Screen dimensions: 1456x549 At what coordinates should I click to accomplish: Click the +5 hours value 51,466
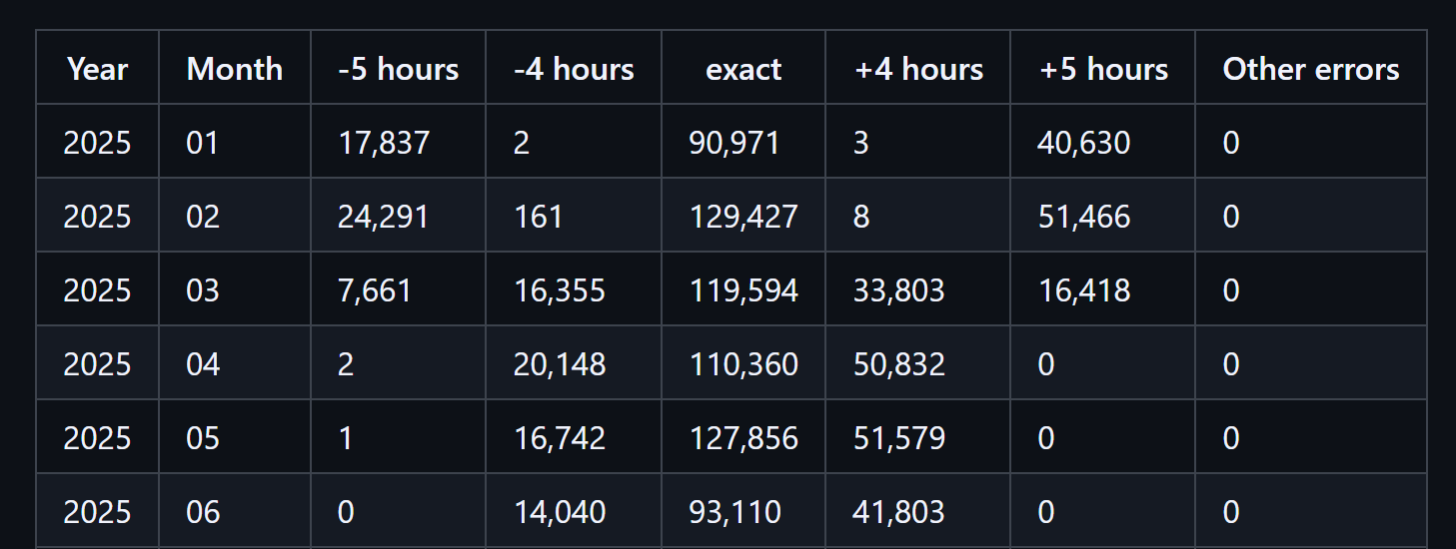(1084, 217)
